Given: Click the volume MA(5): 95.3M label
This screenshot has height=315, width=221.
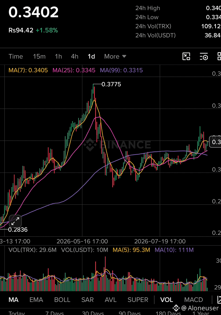Looking at the screenshot, I should point(131,250).
